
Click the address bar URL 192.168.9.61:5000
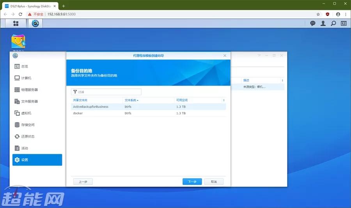coord(61,14)
